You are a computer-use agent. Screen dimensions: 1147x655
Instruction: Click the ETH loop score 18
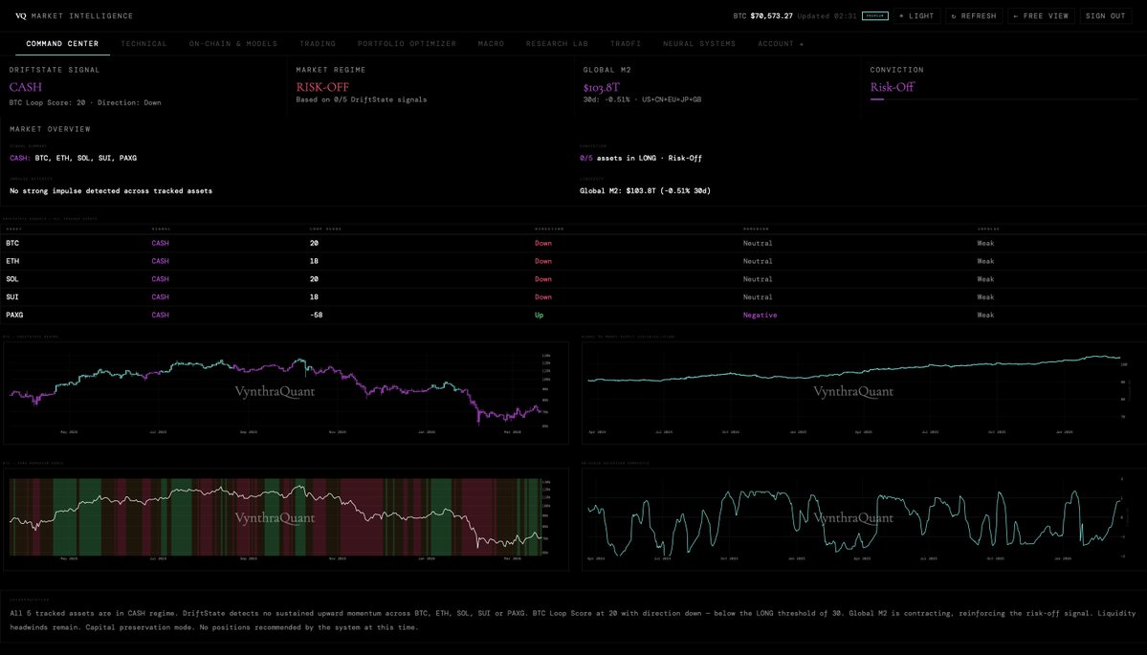point(314,261)
